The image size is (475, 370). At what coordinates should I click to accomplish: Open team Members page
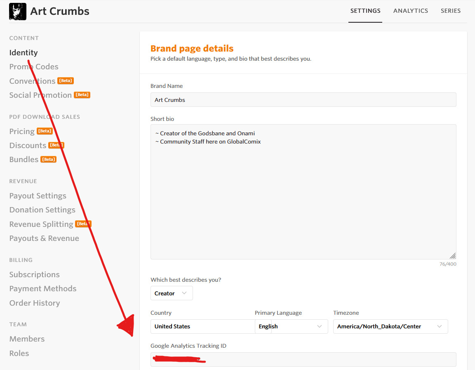click(27, 339)
